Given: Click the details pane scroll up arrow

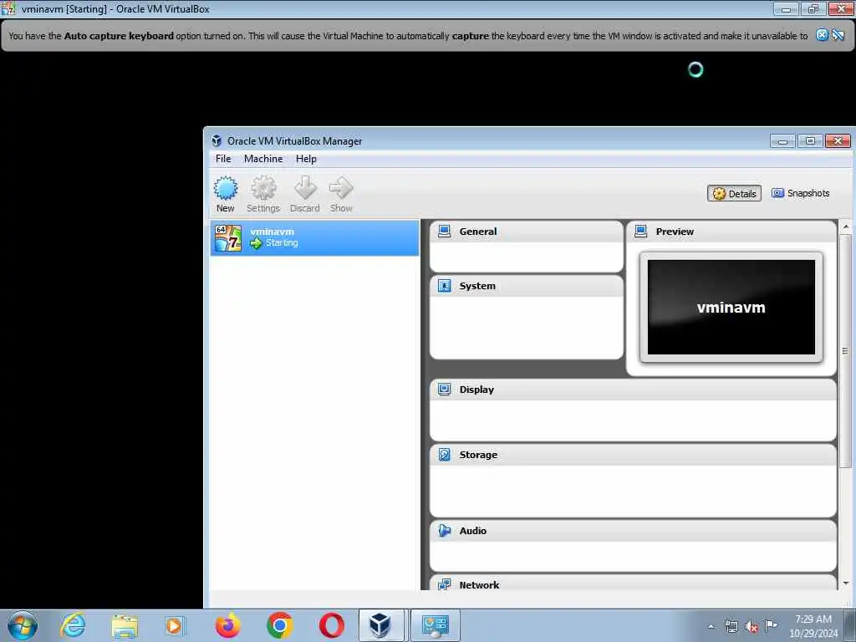Looking at the screenshot, I should [x=846, y=226].
